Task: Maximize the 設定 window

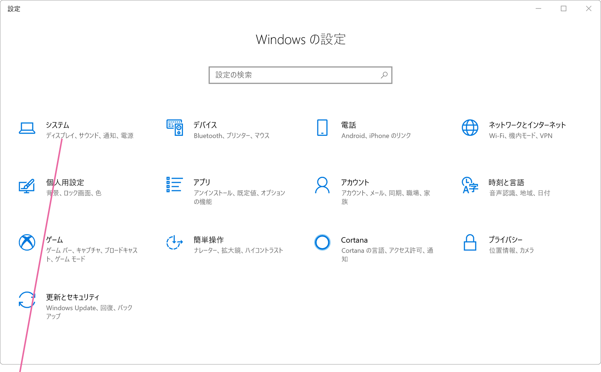Action: [563, 9]
